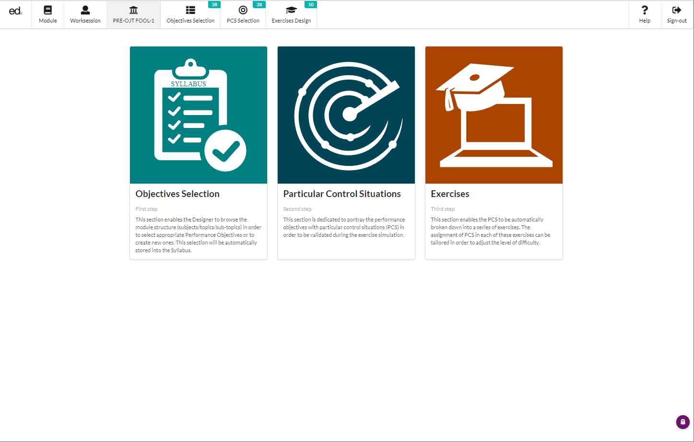Open the syllabus clipboard card image
The height and width of the screenshot is (442, 694).
pos(199,115)
